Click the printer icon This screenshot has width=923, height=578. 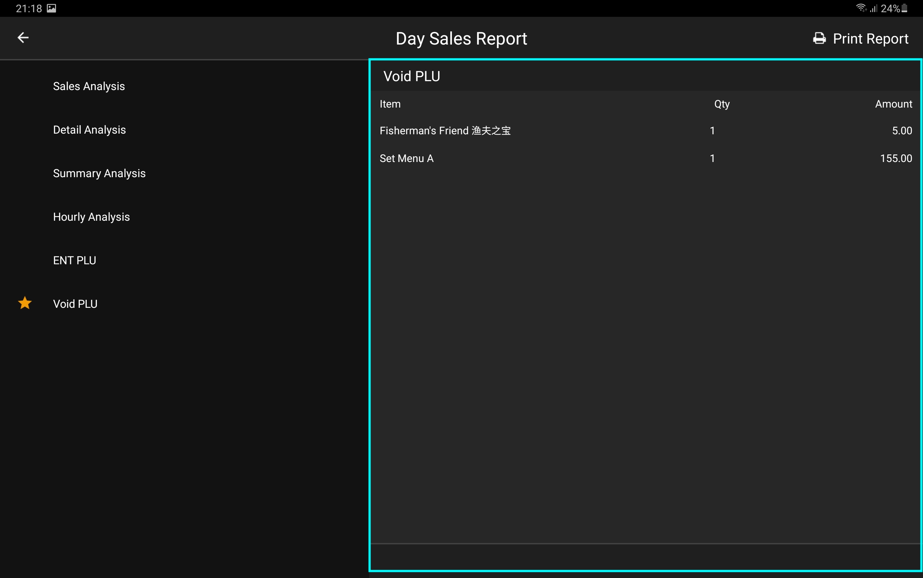(x=819, y=39)
